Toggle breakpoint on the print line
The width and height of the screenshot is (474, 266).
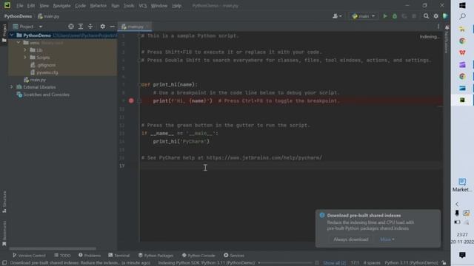pyautogui.click(x=131, y=100)
